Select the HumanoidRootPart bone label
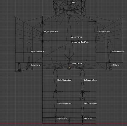 point(80,42)
